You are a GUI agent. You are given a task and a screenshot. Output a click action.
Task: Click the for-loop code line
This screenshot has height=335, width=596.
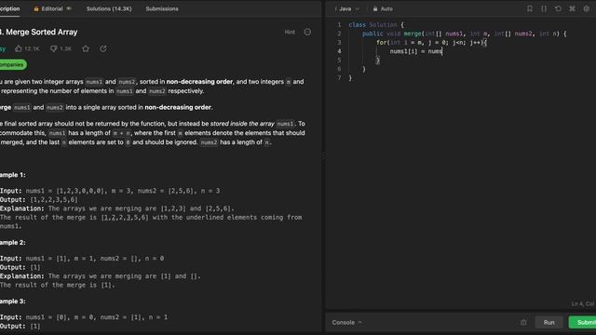(x=431, y=43)
